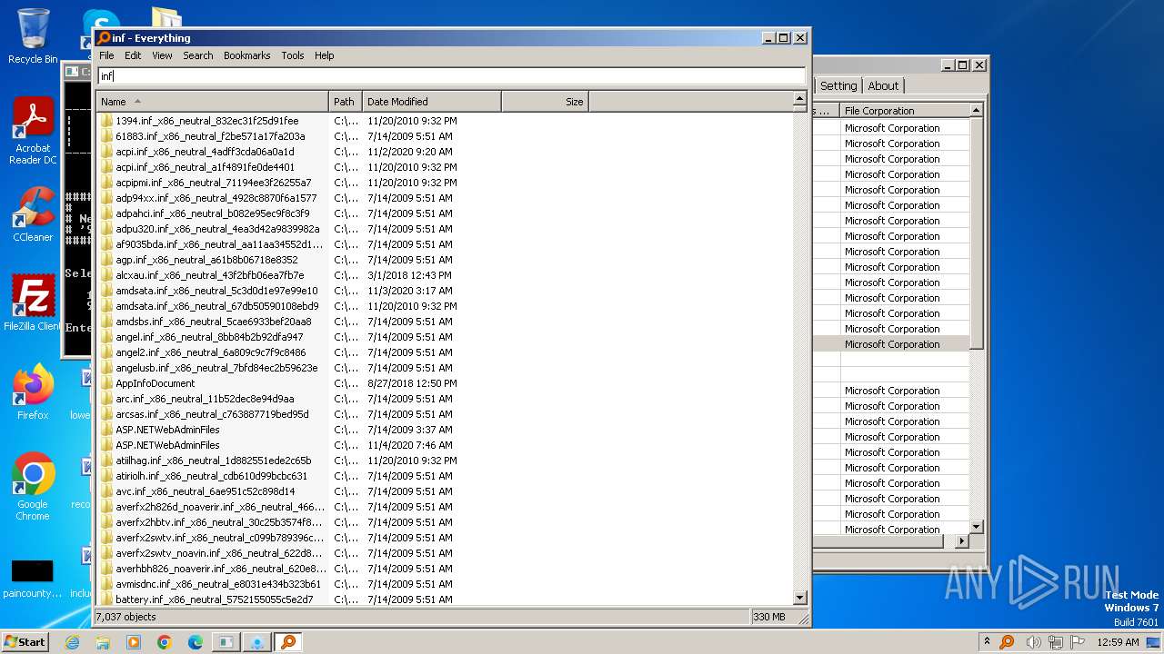Select folder icon of agp.inf_x86_neutral_a61b8b06718e8352

click(x=106, y=260)
